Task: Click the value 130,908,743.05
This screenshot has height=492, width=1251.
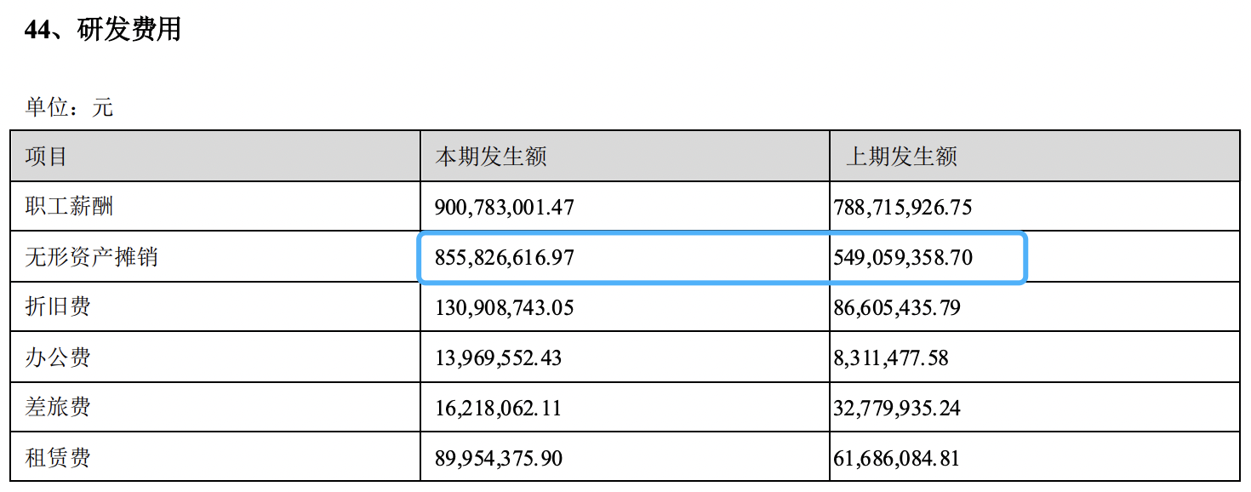Action: coord(505,307)
